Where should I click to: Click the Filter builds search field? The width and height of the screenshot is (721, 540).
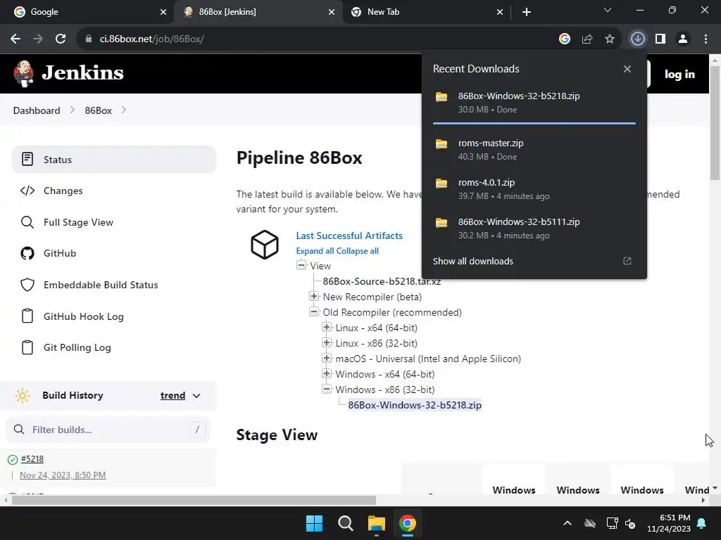[108, 430]
